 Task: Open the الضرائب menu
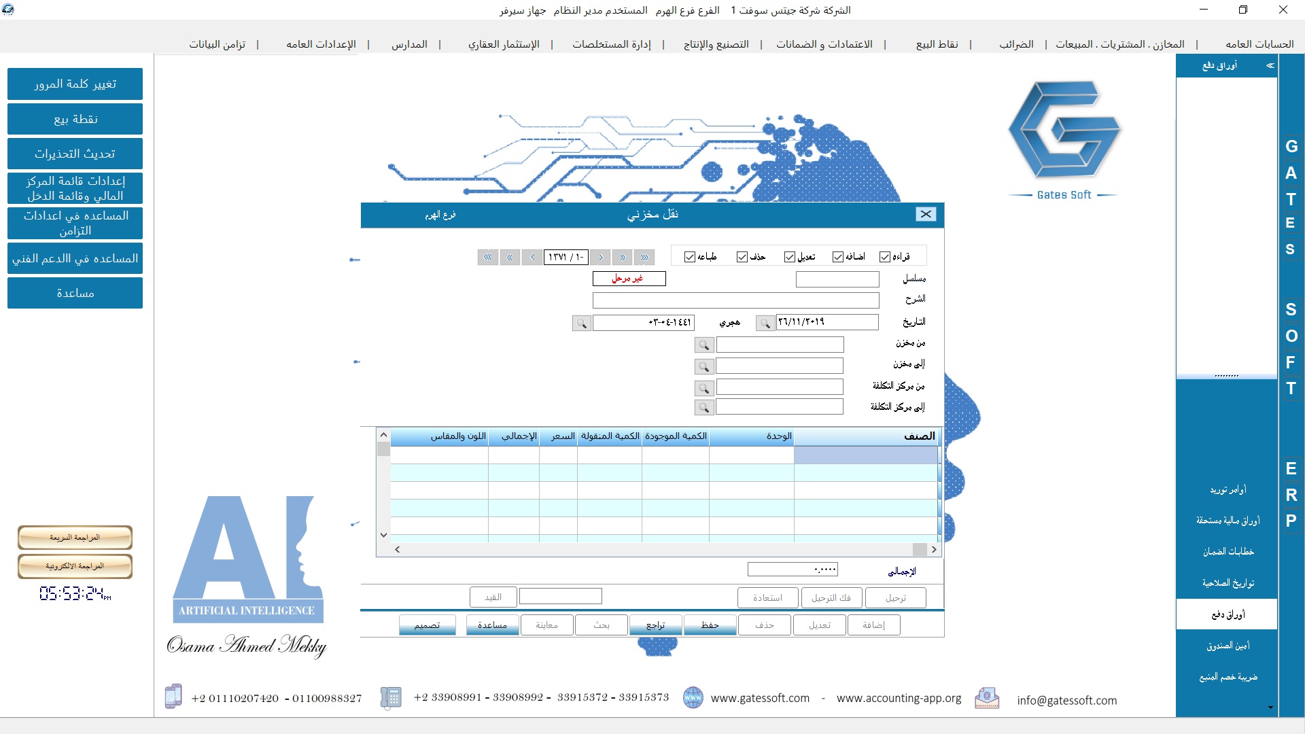1016,44
